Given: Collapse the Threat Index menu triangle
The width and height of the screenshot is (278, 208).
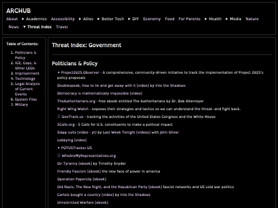Looking at the screenshot, I should (x=25, y=27).
